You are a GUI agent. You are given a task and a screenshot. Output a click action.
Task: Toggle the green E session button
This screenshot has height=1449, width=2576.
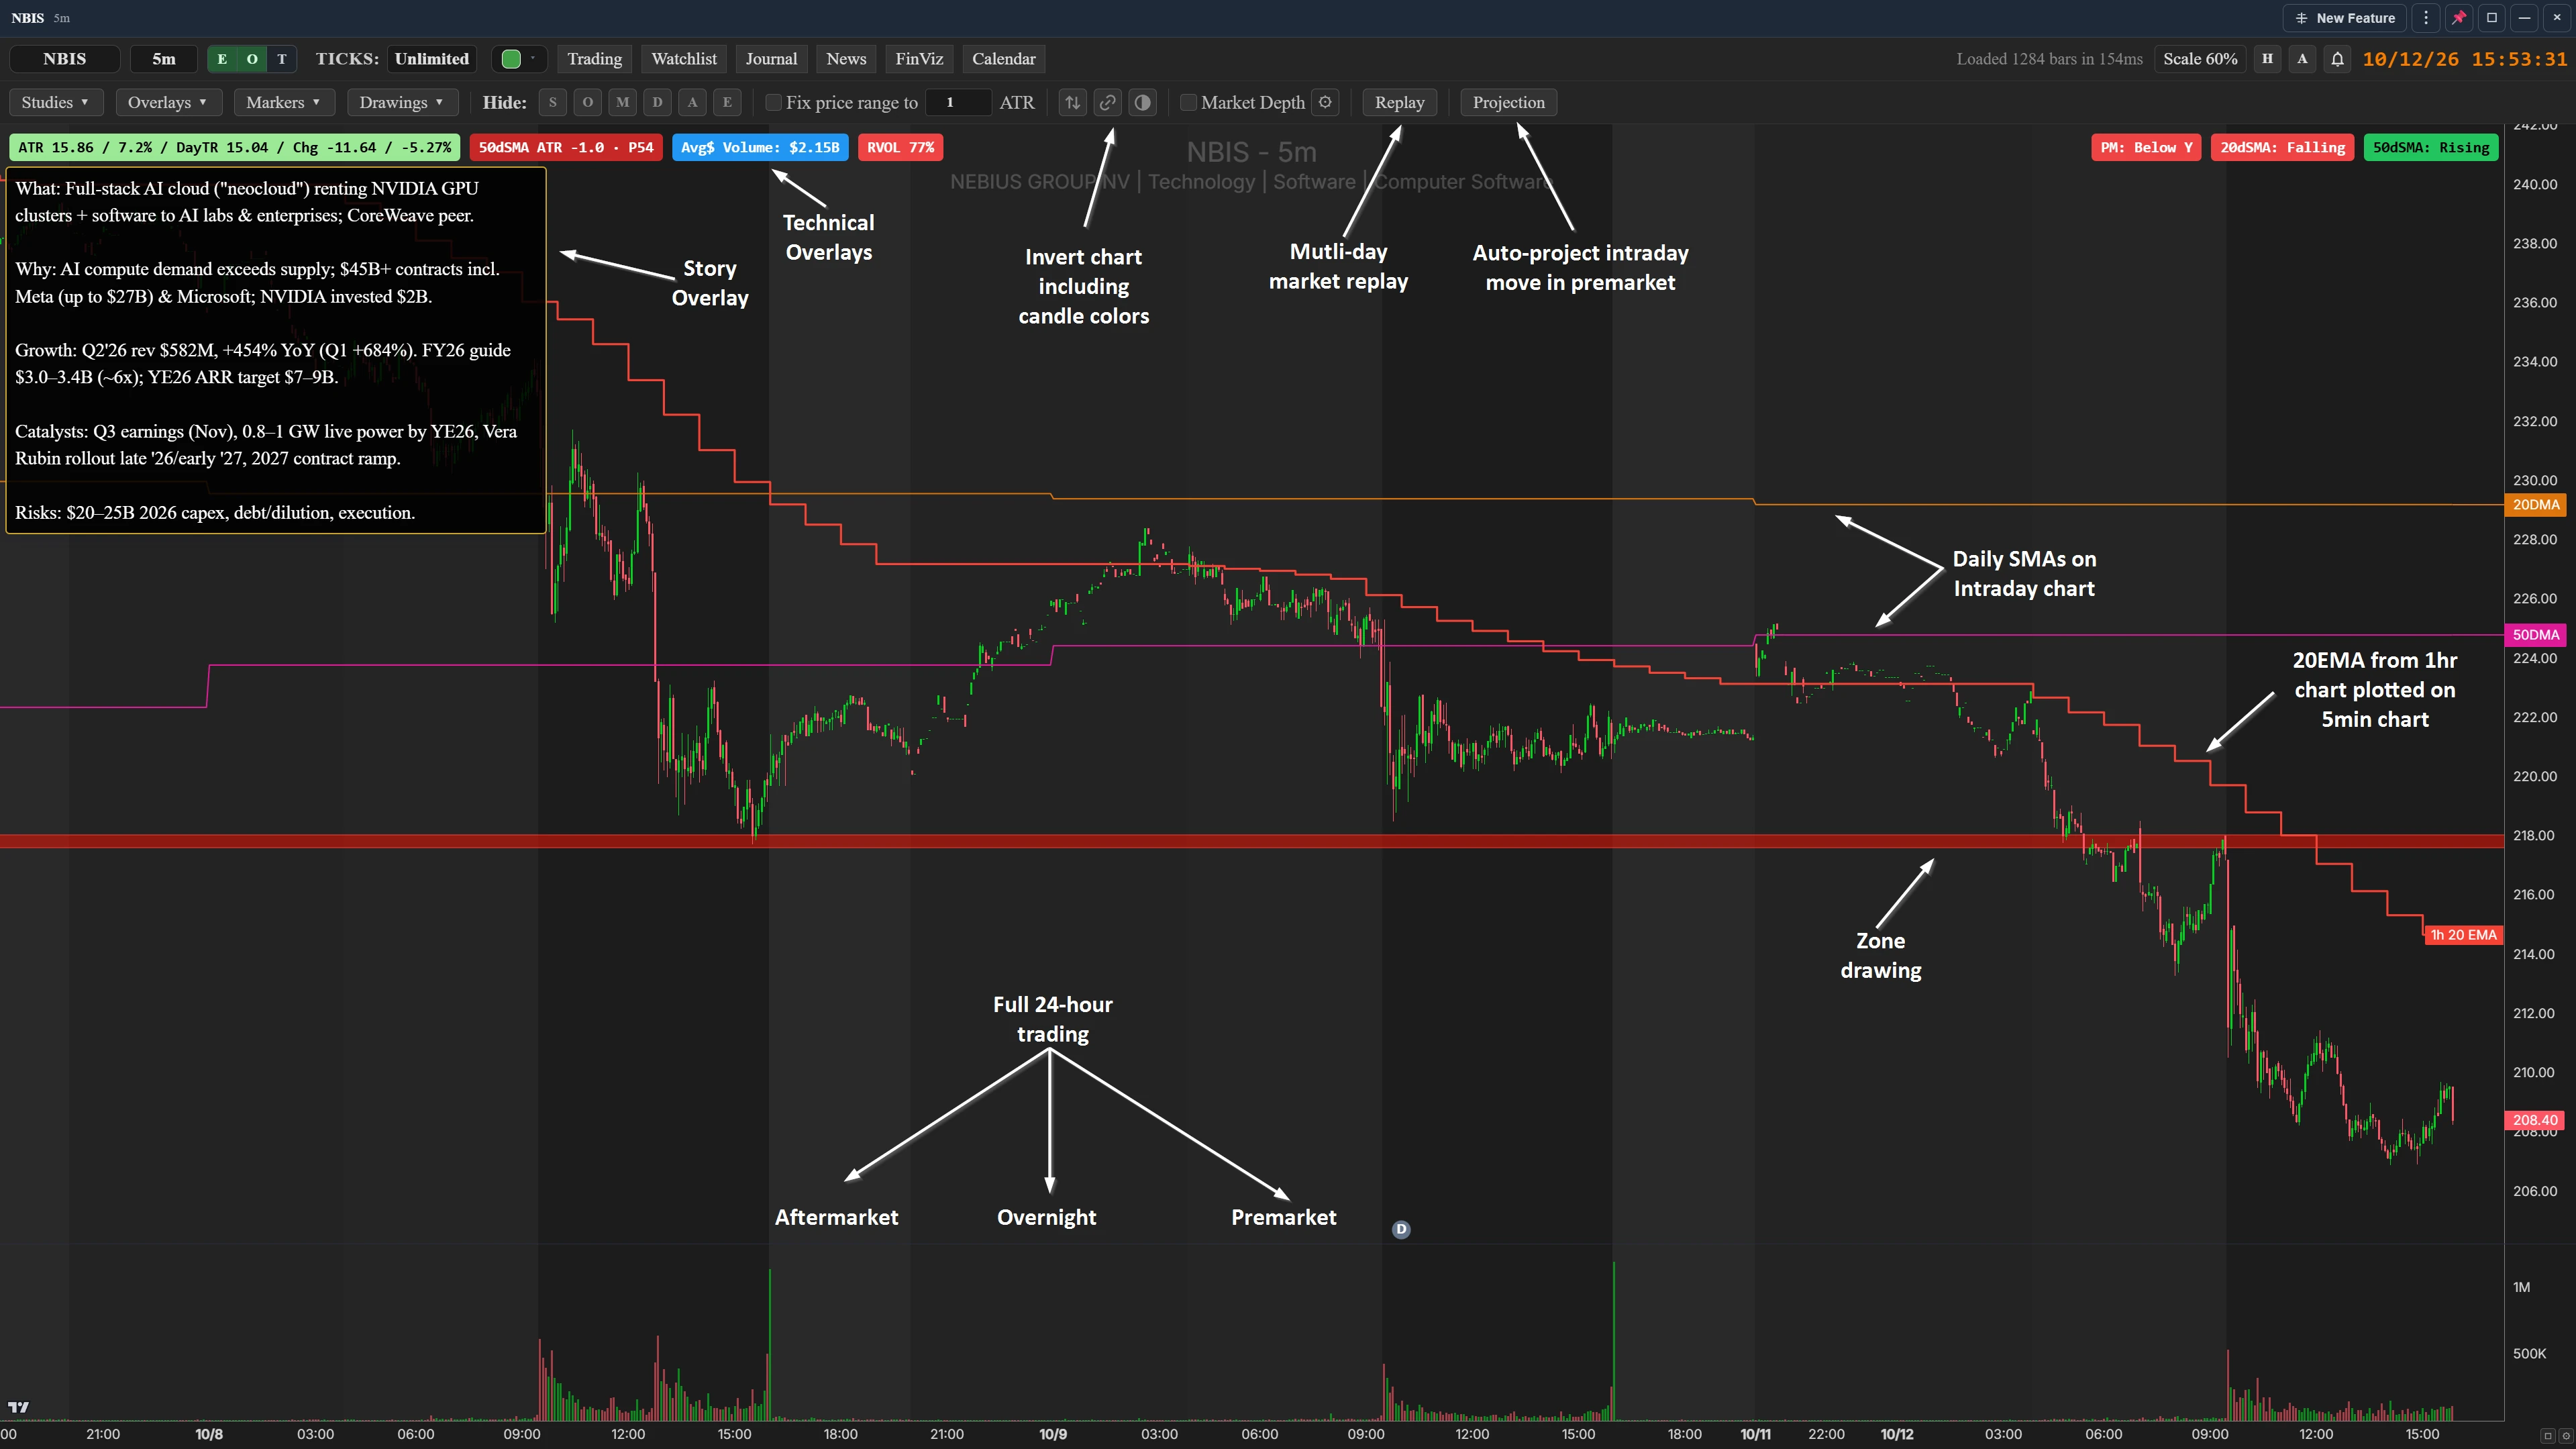point(222,59)
